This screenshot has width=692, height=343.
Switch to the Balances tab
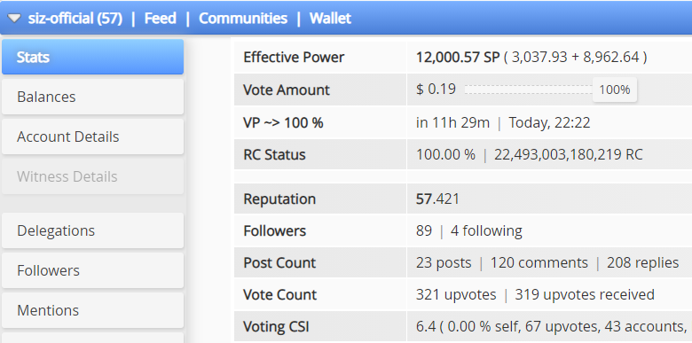[92, 97]
